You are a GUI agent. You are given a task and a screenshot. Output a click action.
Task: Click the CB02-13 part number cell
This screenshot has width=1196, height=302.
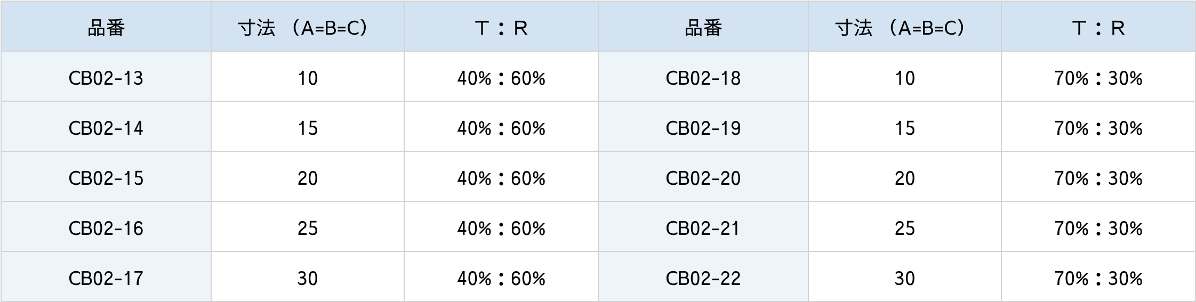(x=106, y=78)
